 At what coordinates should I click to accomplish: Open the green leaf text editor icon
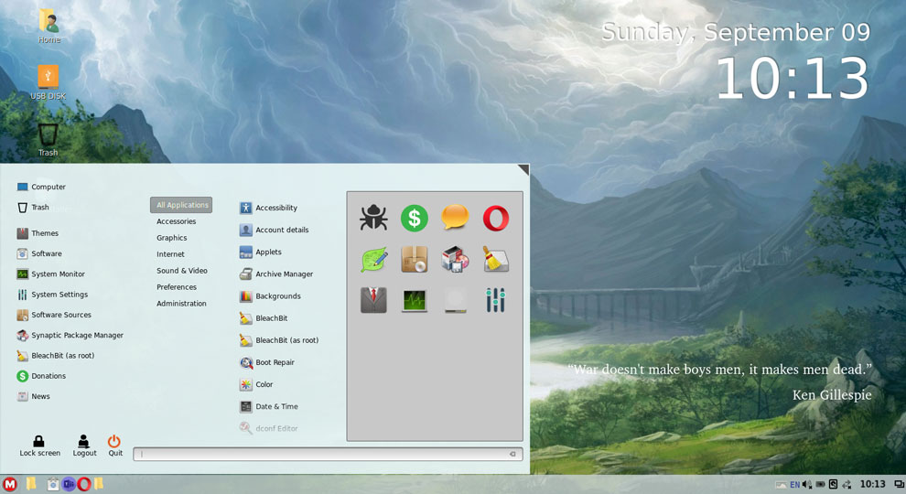(x=373, y=260)
